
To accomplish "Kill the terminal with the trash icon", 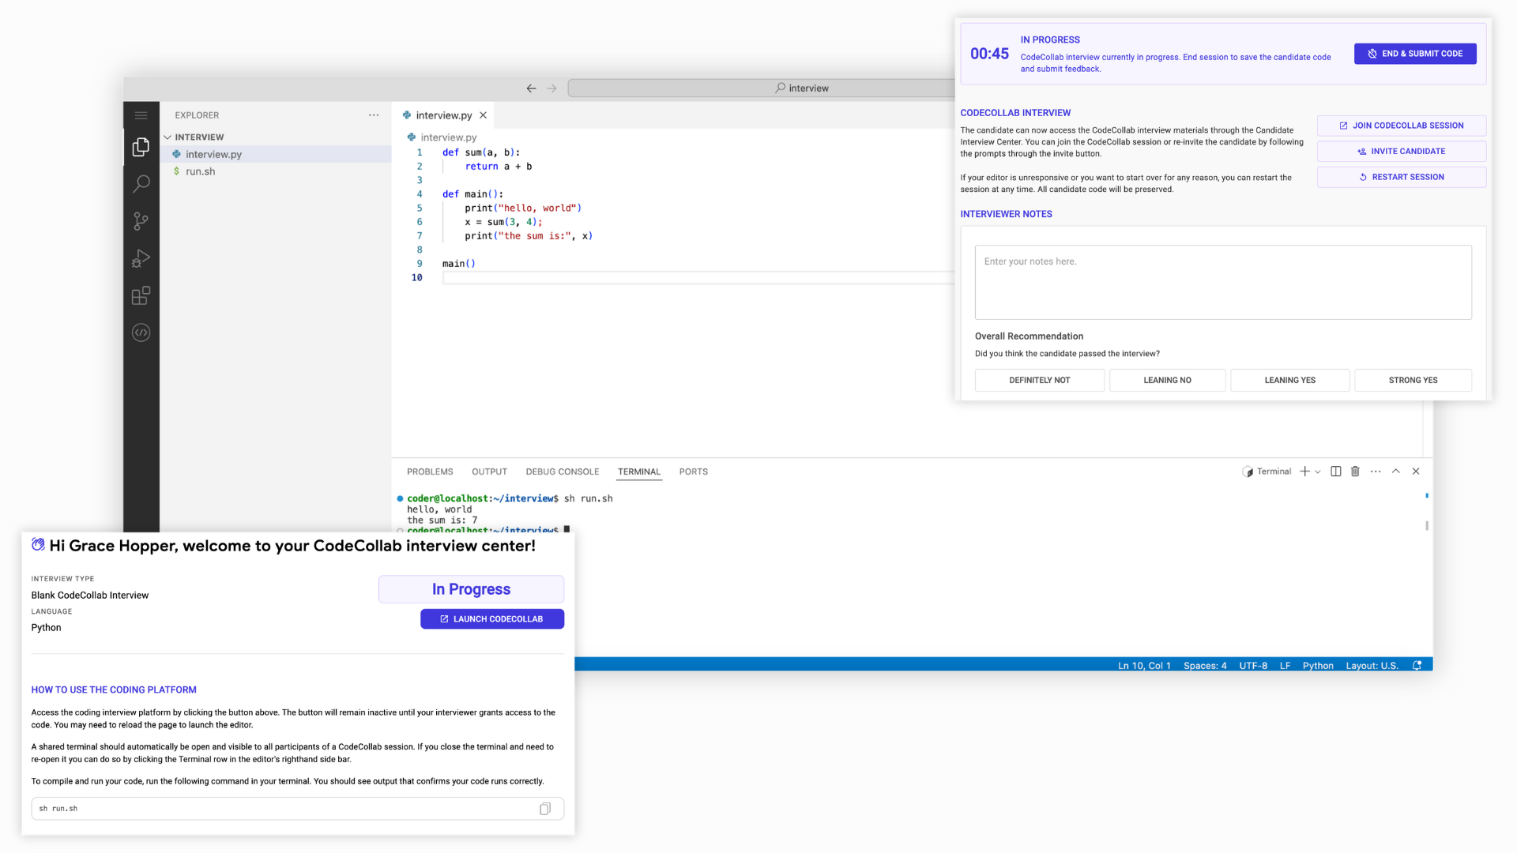I will (1355, 471).
